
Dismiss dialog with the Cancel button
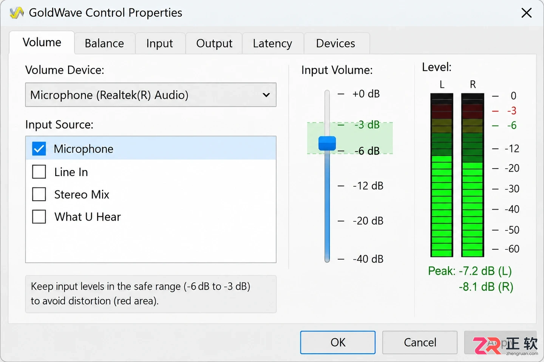coord(420,342)
